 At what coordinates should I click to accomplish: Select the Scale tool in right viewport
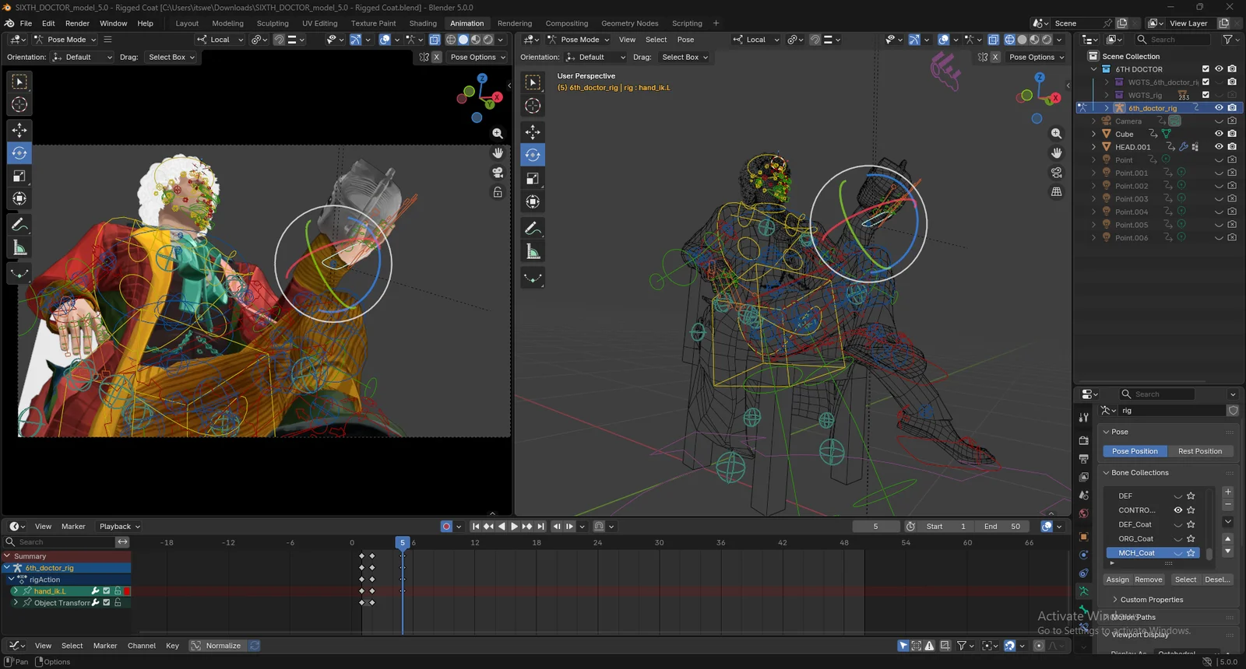click(x=533, y=178)
